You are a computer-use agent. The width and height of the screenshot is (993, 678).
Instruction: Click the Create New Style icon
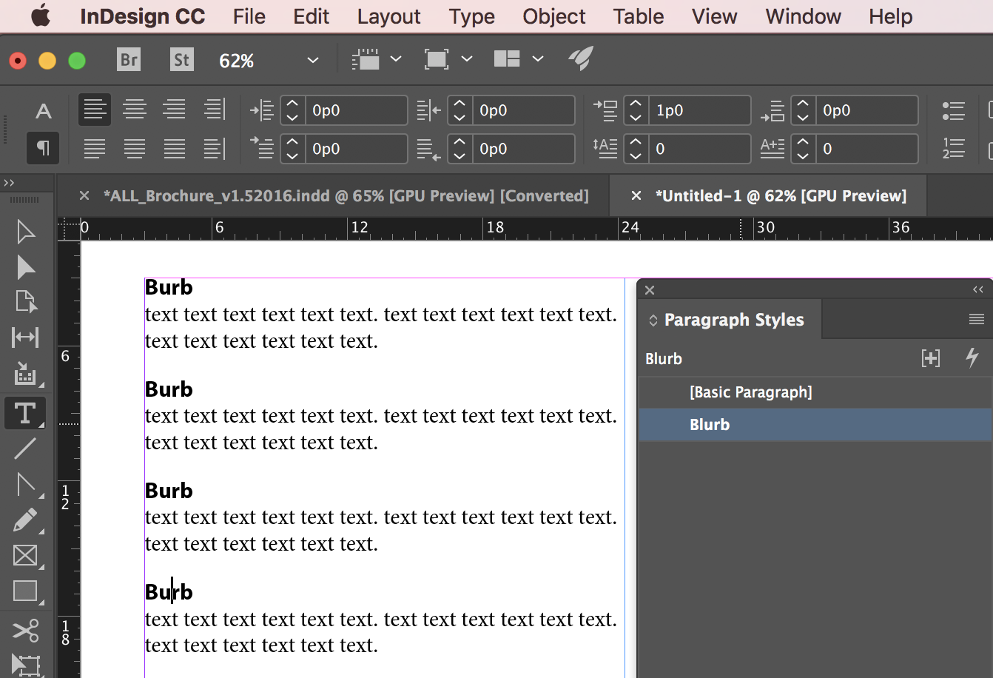931,359
